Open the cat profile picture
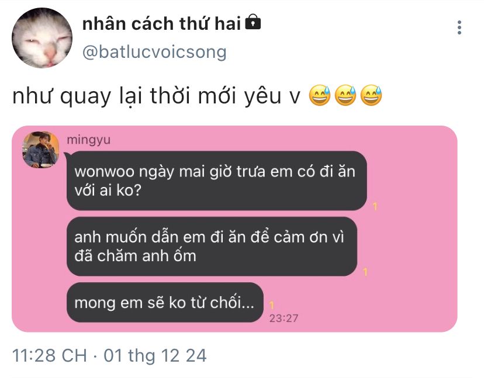The width and height of the screenshot is (484, 378). coord(42,37)
